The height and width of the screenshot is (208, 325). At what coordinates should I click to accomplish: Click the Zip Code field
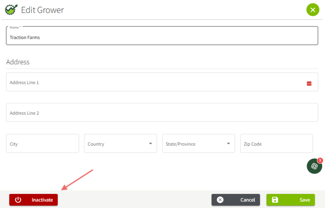point(276,144)
